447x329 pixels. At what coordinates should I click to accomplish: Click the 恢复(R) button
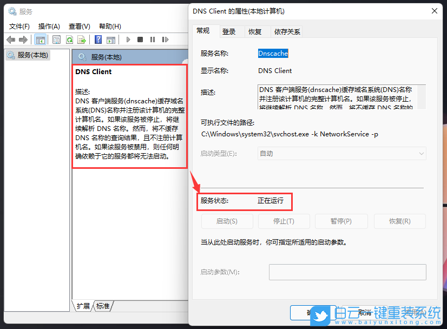pyautogui.click(x=399, y=221)
